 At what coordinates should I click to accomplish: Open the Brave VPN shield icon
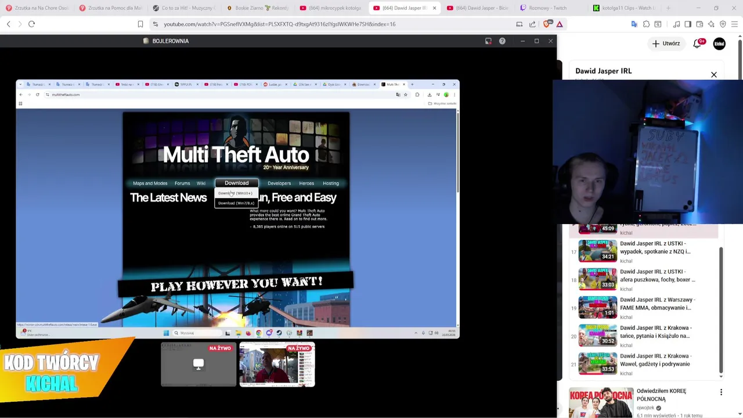coord(723,24)
